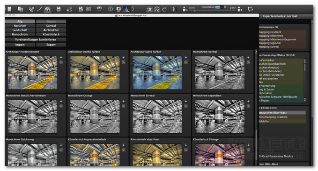Click the effects list scroll-up arrow
This screenshot has width=318, height=171.
pos(304,61)
